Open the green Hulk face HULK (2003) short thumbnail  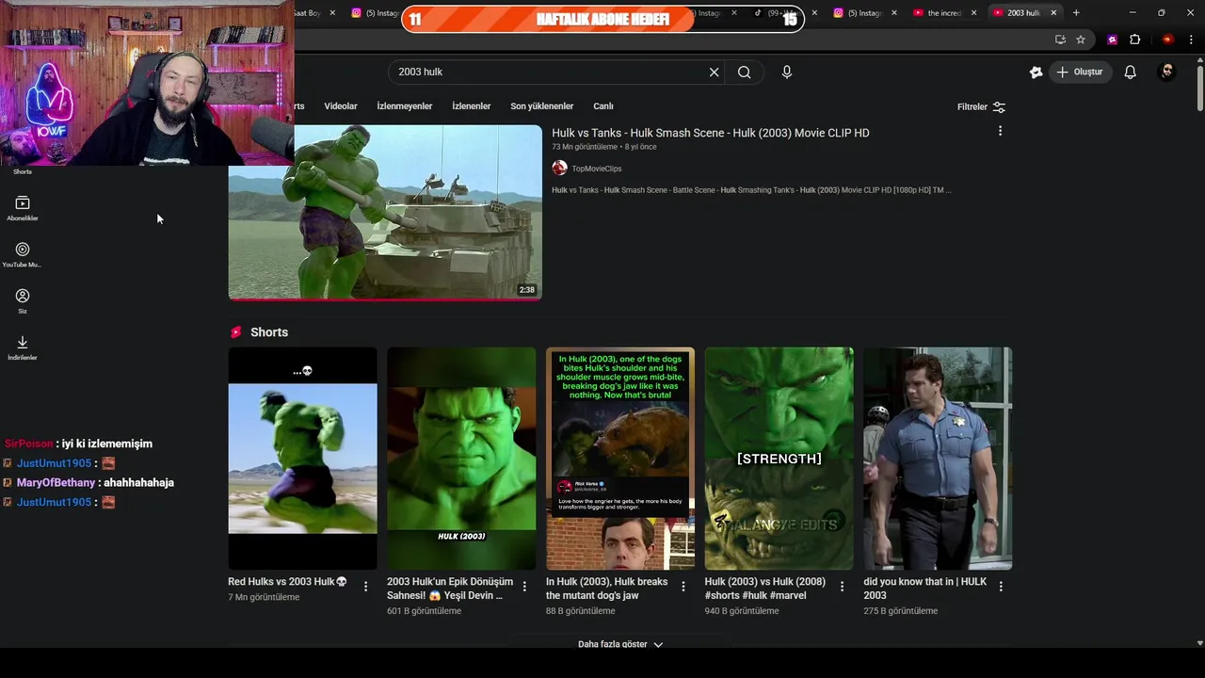pos(461,459)
